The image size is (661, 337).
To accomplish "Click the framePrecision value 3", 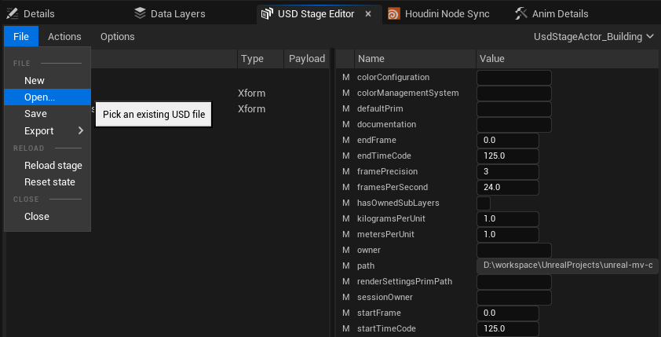I will click(508, 172).
